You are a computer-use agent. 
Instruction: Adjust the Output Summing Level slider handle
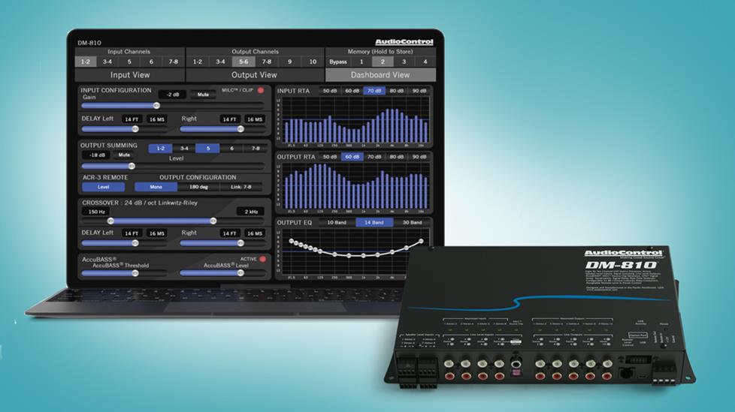[132, 166]
